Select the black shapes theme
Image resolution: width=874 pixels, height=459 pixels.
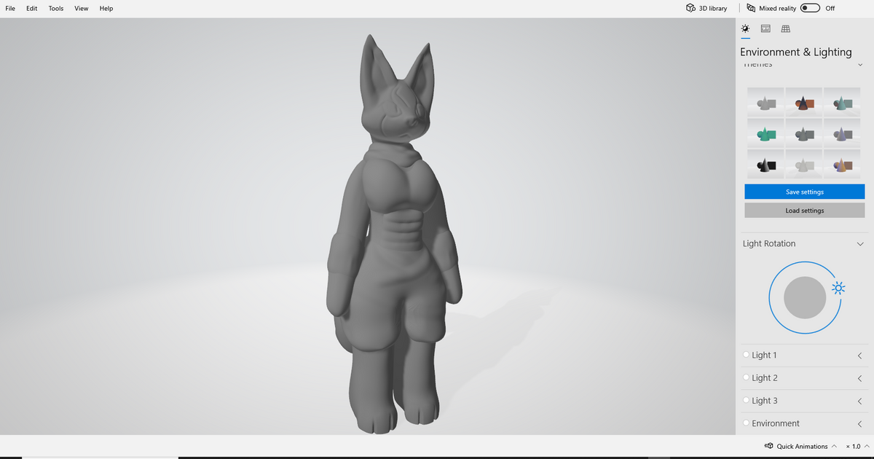tap(765, 165)
